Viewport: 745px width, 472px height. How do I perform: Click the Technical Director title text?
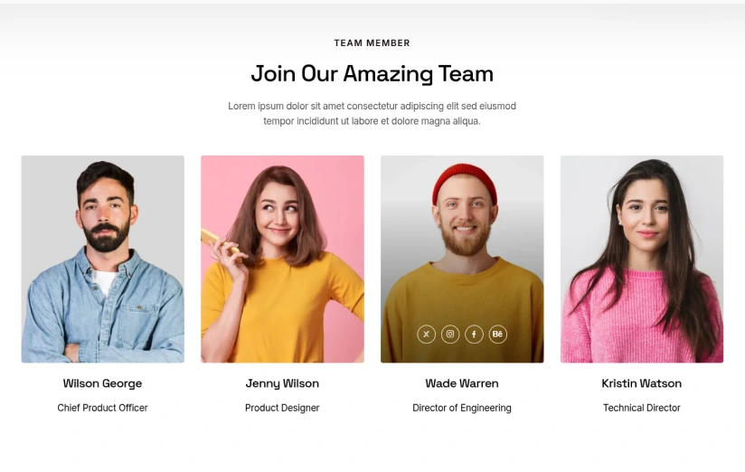coord(641,408)
